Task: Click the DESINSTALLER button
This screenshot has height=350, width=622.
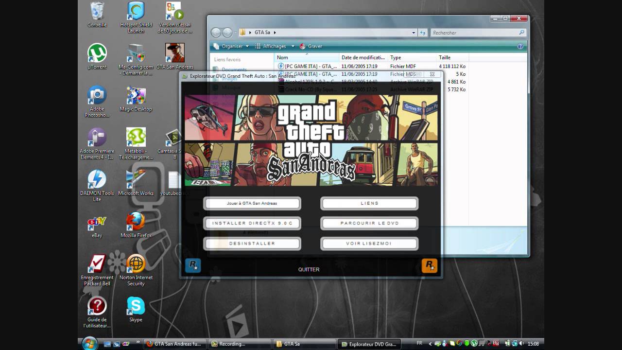Action: point(252,243)
